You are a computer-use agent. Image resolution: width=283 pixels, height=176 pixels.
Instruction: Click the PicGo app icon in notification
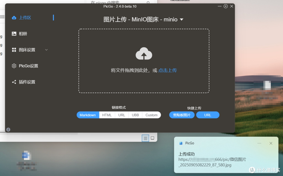pos(181,143)
